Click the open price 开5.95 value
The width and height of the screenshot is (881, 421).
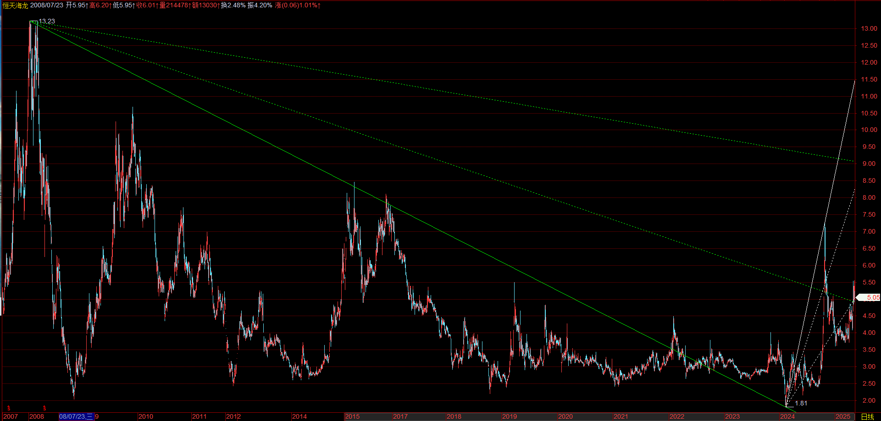coord(77,5)
